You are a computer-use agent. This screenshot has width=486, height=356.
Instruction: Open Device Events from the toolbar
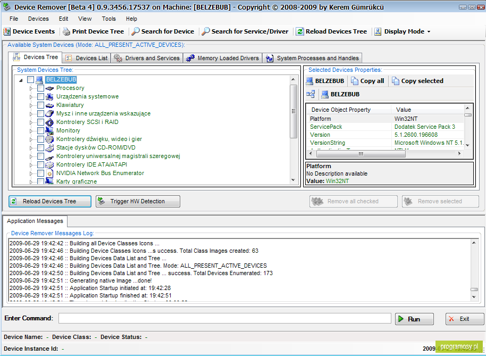[x=29, y=31]
